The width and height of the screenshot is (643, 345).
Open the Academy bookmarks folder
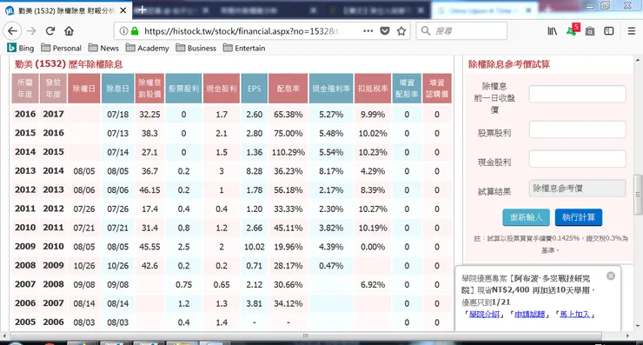(148, 48)
